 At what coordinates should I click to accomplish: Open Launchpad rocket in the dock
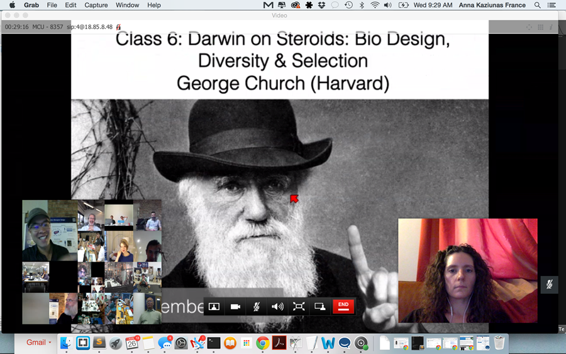tap(116, 343)
